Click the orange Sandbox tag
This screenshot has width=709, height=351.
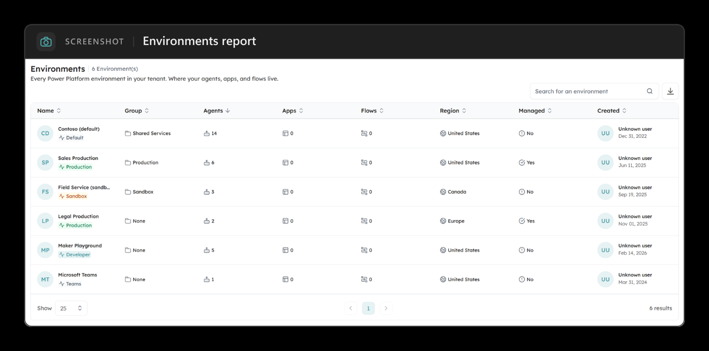coord(73,196)
